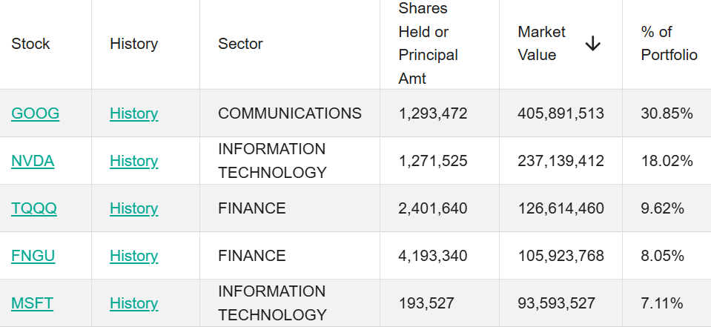Select the 18.02% portfolio cell for NVDA

point(667,161)
